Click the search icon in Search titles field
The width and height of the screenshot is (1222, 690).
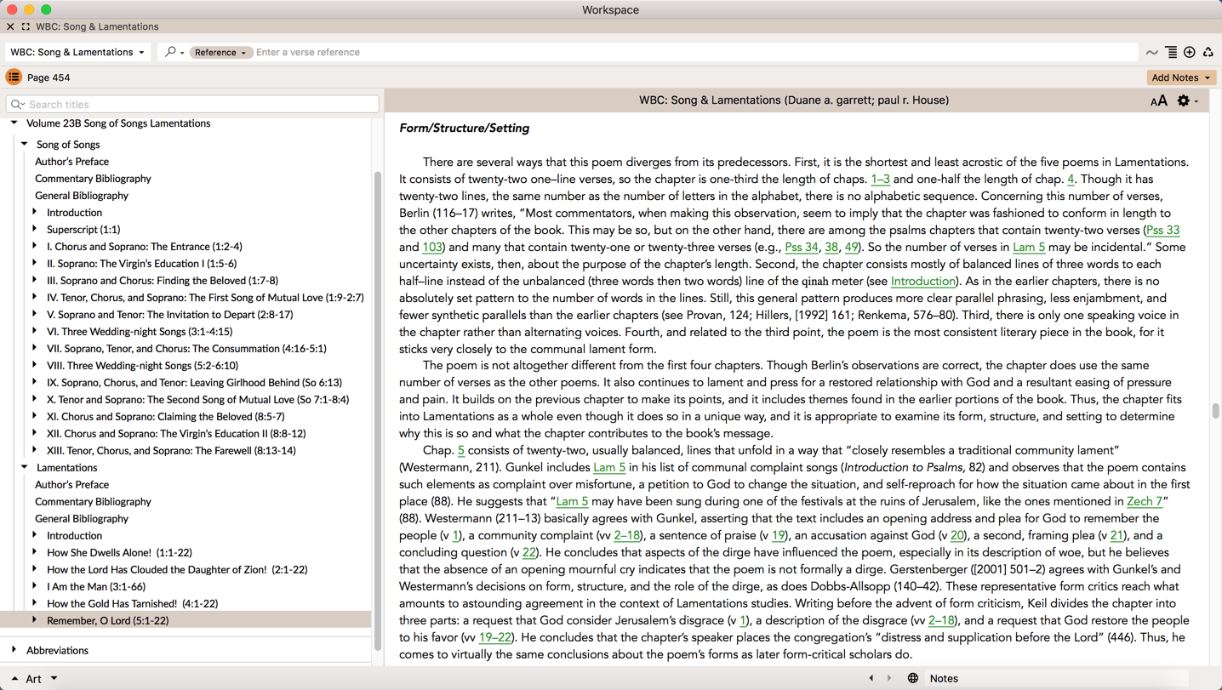[x=17, y=105]
